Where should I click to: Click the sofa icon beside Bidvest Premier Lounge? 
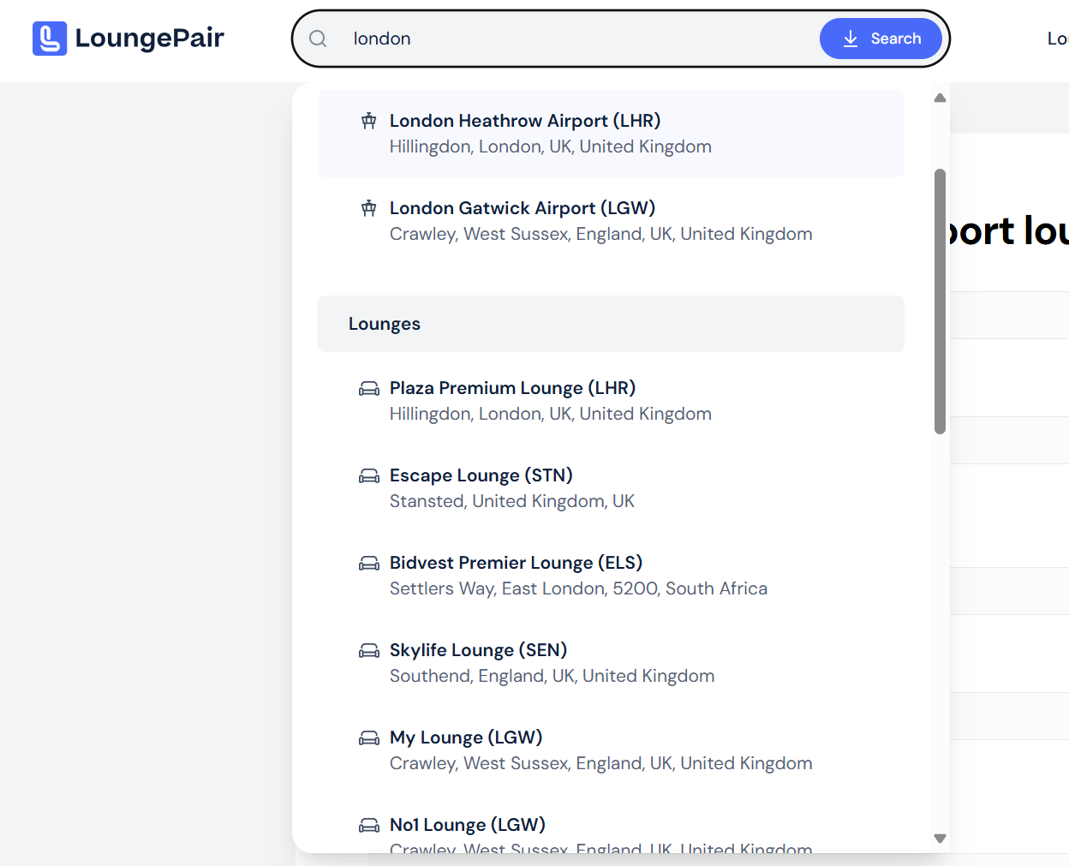(369, 564)
